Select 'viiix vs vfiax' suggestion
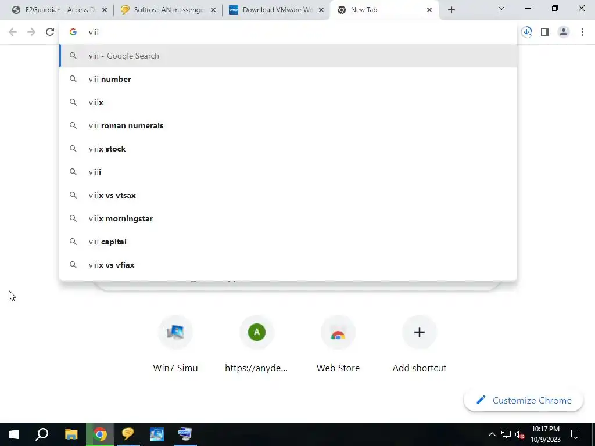This screenshot has height=446, width=595. 288,265
